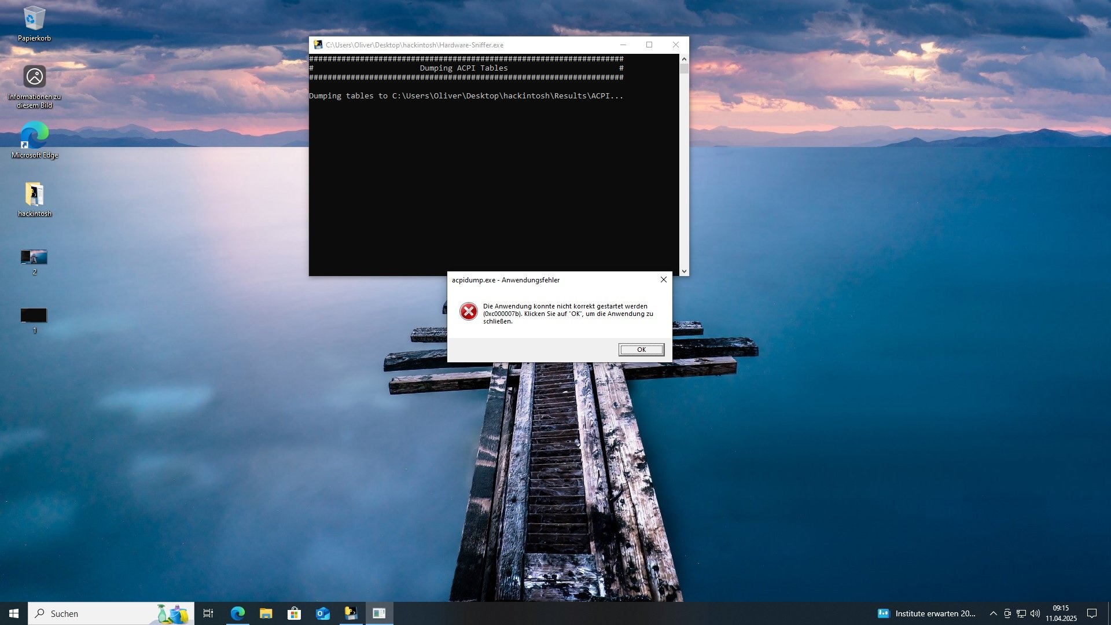1111x625 pixels.
Task: Open the Windows Start menu
Action: click(14, 613)
